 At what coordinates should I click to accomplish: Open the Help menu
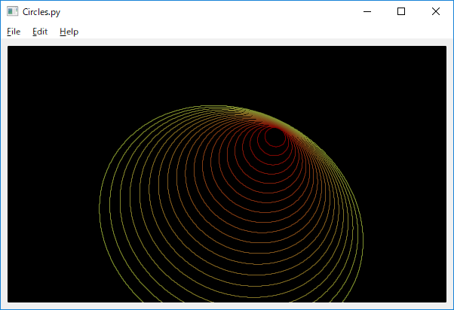(69, 32)
